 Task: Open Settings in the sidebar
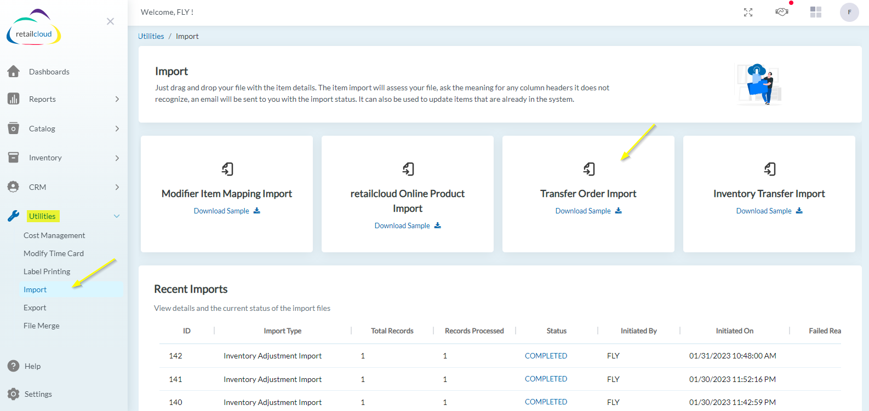coord(38,394)
